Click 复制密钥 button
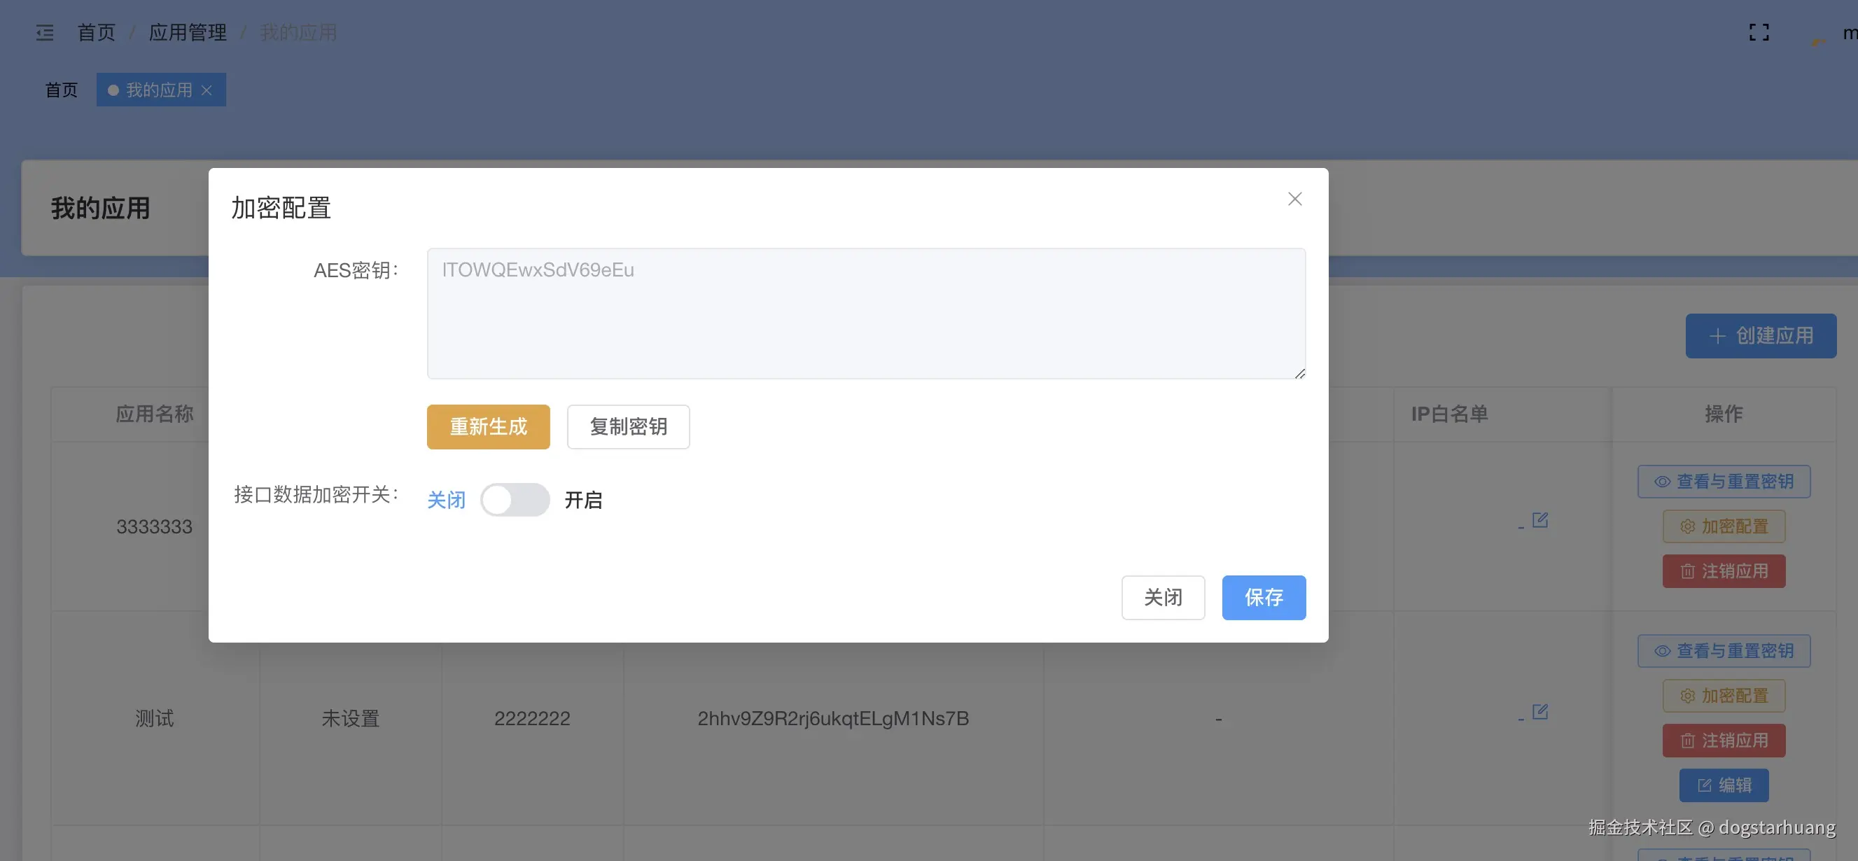Screen dimensions: 1858x861 pyautogui.click(x=627, y=427)
